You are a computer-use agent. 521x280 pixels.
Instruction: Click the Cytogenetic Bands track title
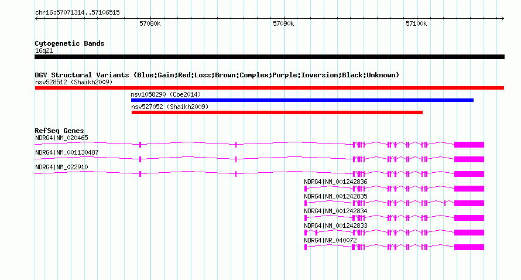[70, 43]
